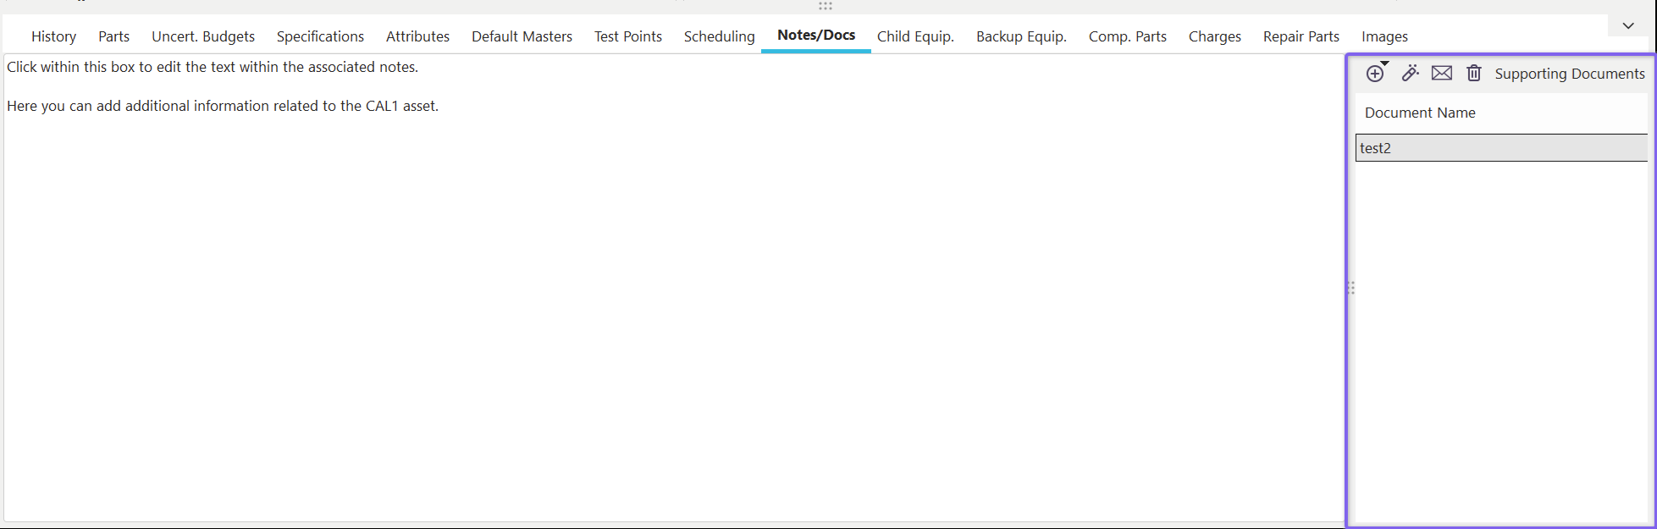The height and width of the screenshot is (529, 1657).
Task: Click the top horizontal panel grip dots
Action: point(826,6)
